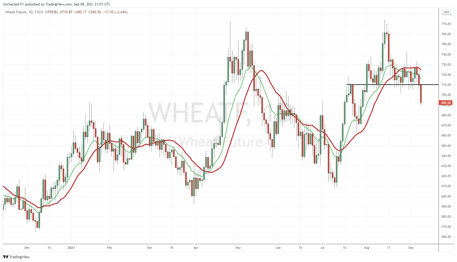The image size is (457, 262).
Task: Click the Jun label on time axis
Action: [x=278, y=248]
